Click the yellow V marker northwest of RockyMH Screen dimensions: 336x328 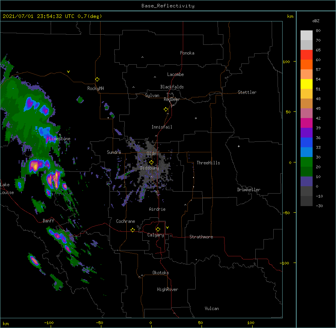tap(68, 72)
